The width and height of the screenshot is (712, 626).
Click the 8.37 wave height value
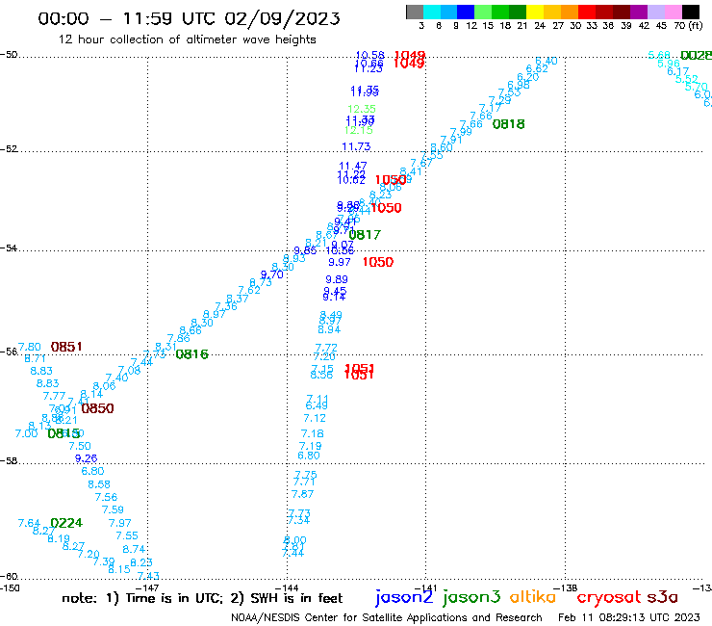tap(237, 299)
